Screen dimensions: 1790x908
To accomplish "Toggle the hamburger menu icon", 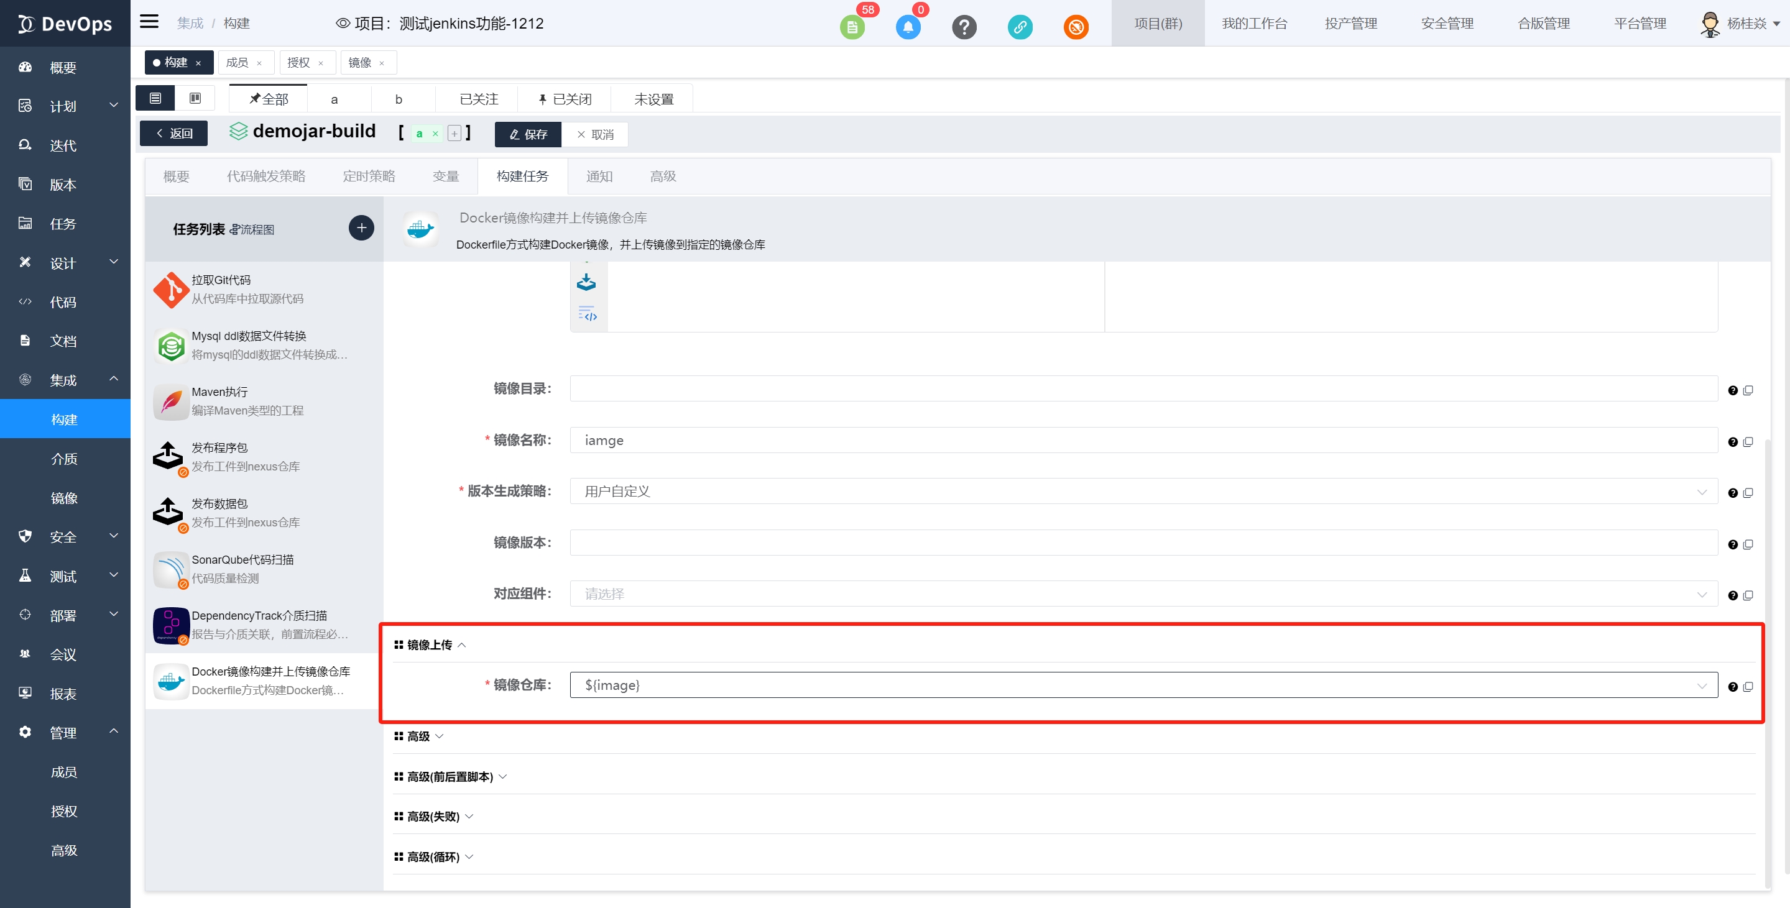I will point(149,22).
